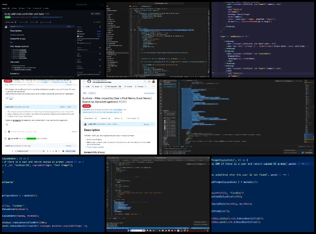Open the hamburger menu beside the GitHub logo
Screen dimensions: 316x234
pos(83,82)
